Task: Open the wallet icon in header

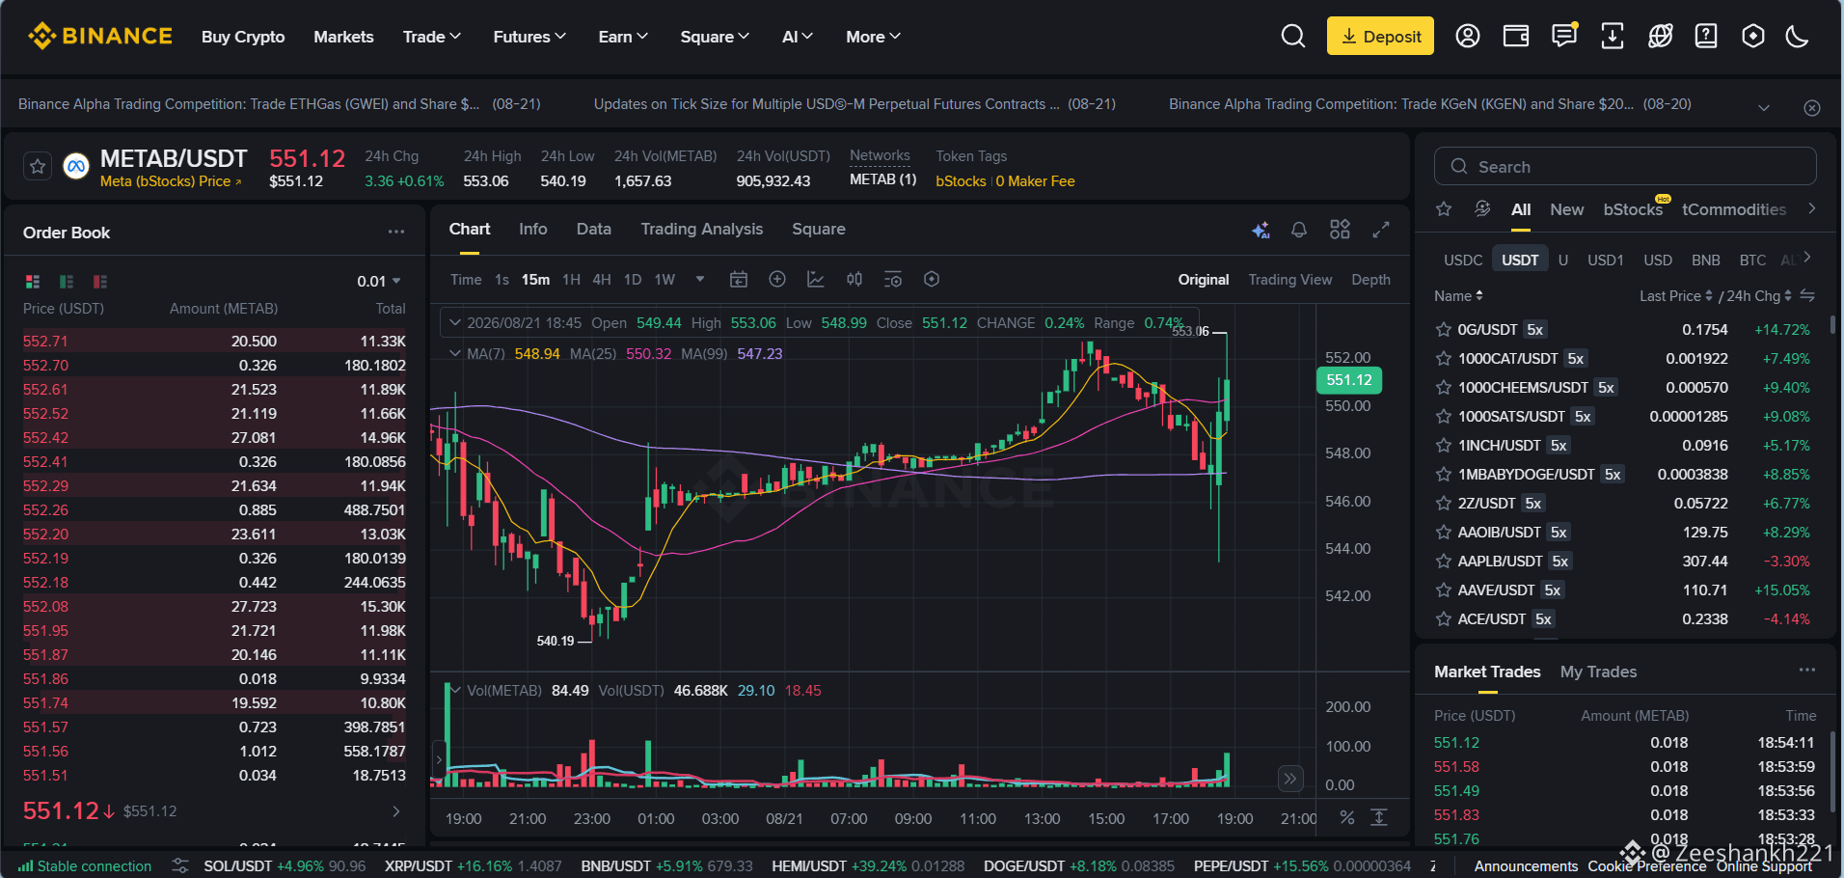Action: pyautogui.click(x=1516, y=37)
